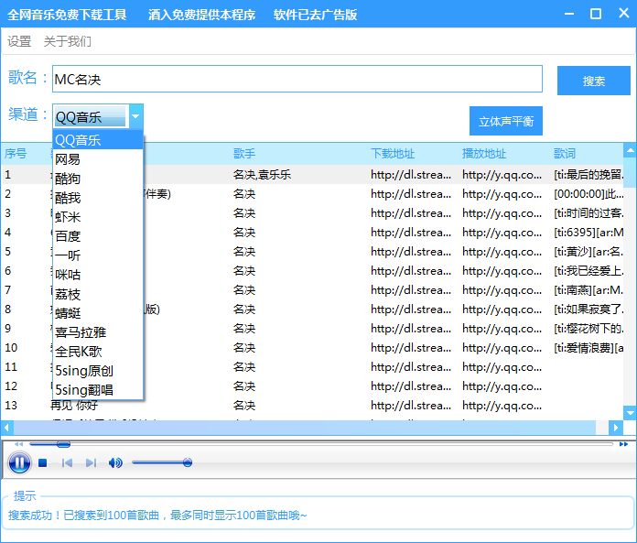The image size is (637, 543).
Task: Click row 8 lyrics cell [ti:如果寂寞了
Action: [x=588, y=310]
